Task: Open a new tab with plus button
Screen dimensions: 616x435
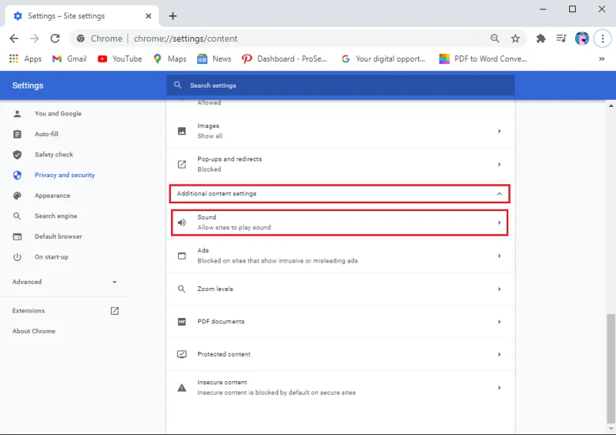Action: pyautogui.click(x=172, y=16)
